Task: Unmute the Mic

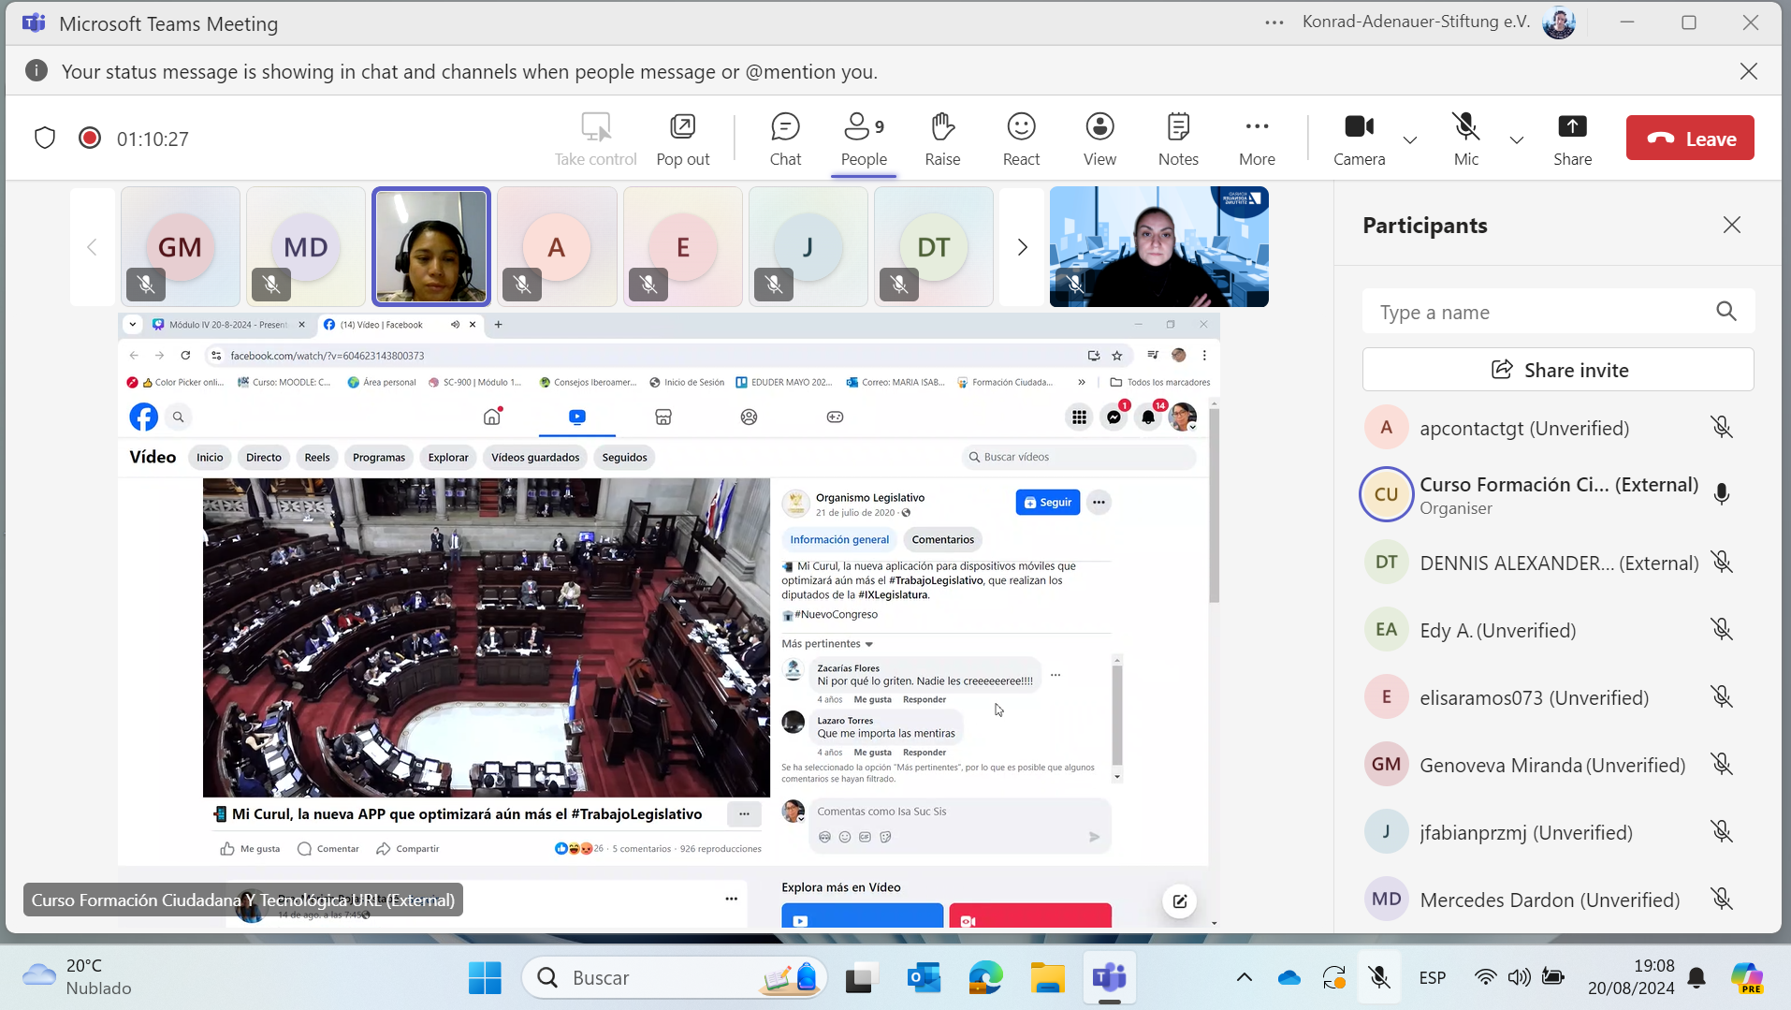Action: (1464, 139)
